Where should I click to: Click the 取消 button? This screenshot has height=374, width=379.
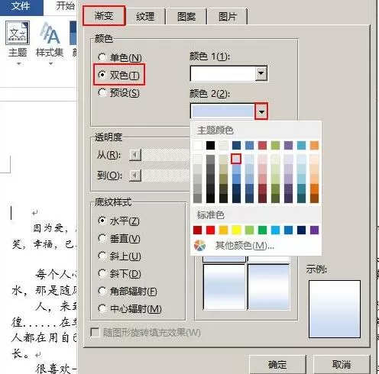(342, 364)
